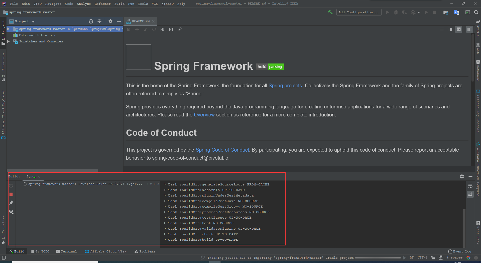
Task: Open the Problems tool window
Action: [145, 251]
